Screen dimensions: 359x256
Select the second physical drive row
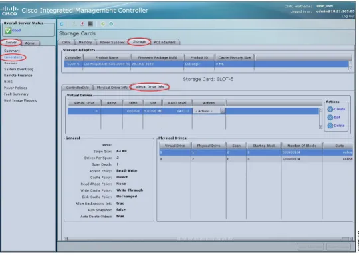pos(256,159)
